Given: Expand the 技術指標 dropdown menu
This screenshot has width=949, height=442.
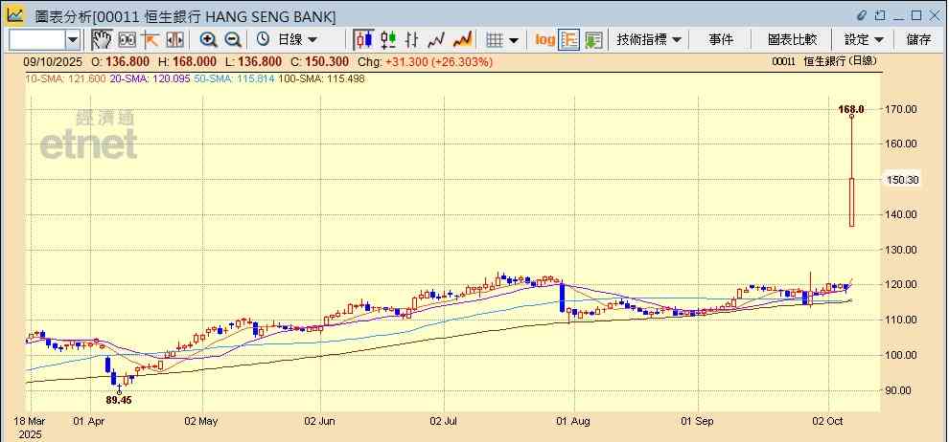Looking at the screenshot, I should [x=649, y=39].
